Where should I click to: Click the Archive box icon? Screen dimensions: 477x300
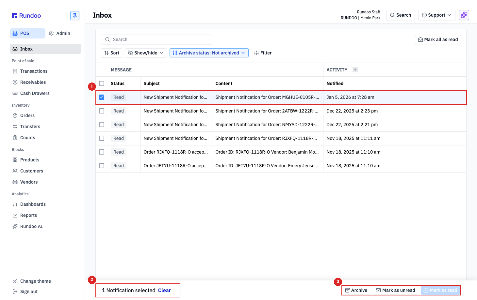point(347,290)
